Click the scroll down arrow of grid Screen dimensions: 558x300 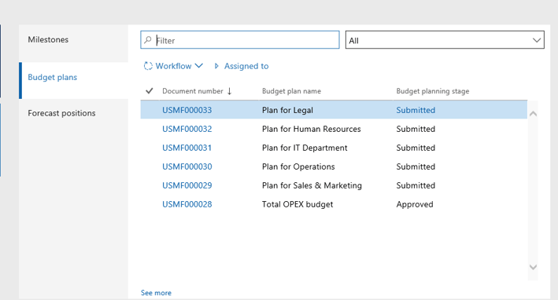533,267
